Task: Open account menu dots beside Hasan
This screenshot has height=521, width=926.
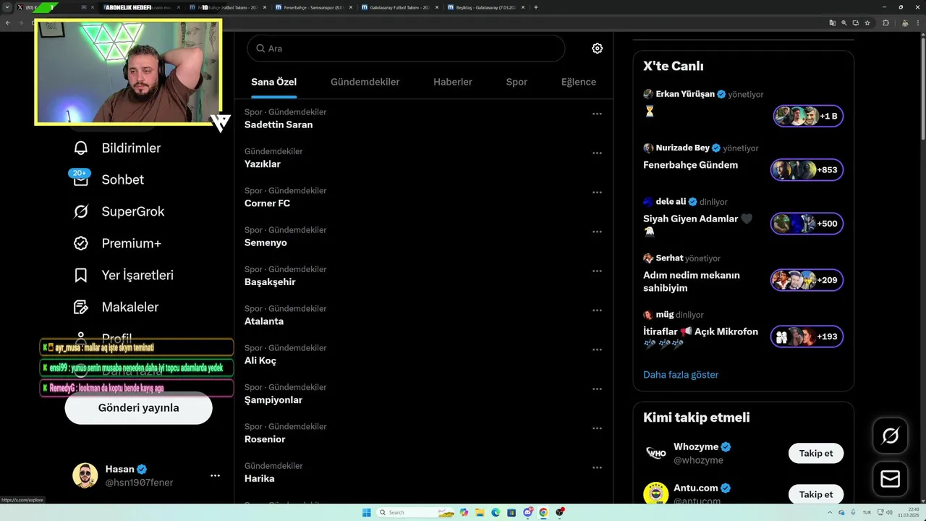Action: 215,475
